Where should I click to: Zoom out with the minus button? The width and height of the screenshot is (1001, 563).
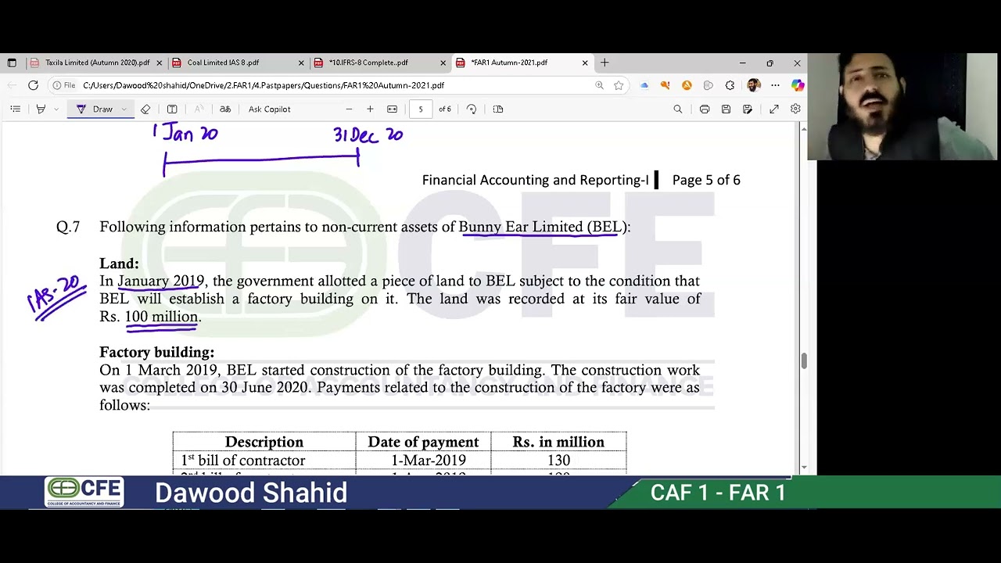click(349, 109)
